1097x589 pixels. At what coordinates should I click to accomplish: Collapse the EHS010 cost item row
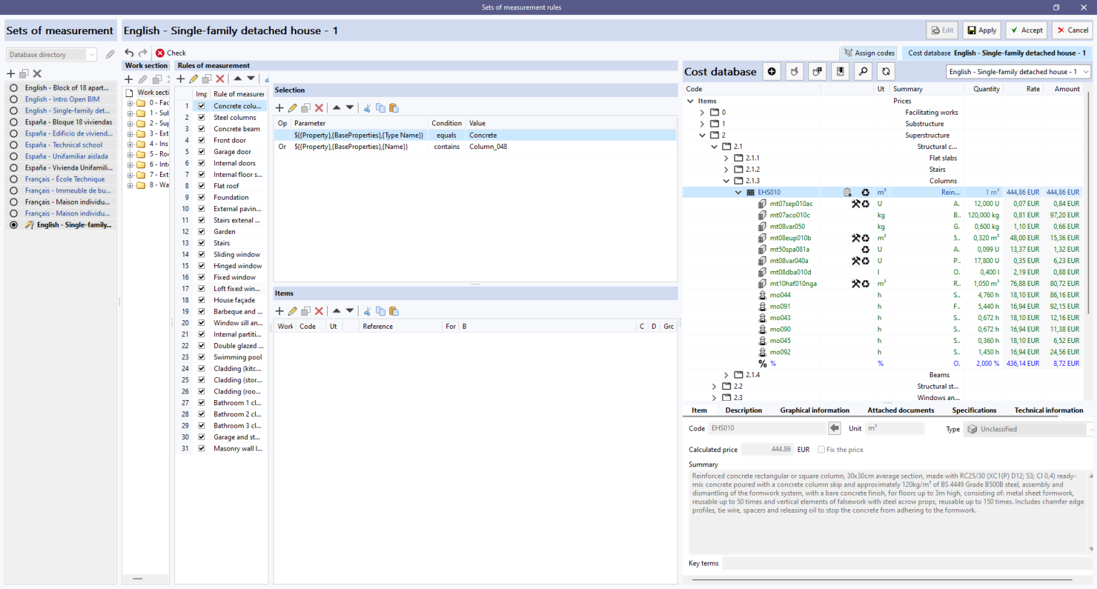click(x=738, y=192)
